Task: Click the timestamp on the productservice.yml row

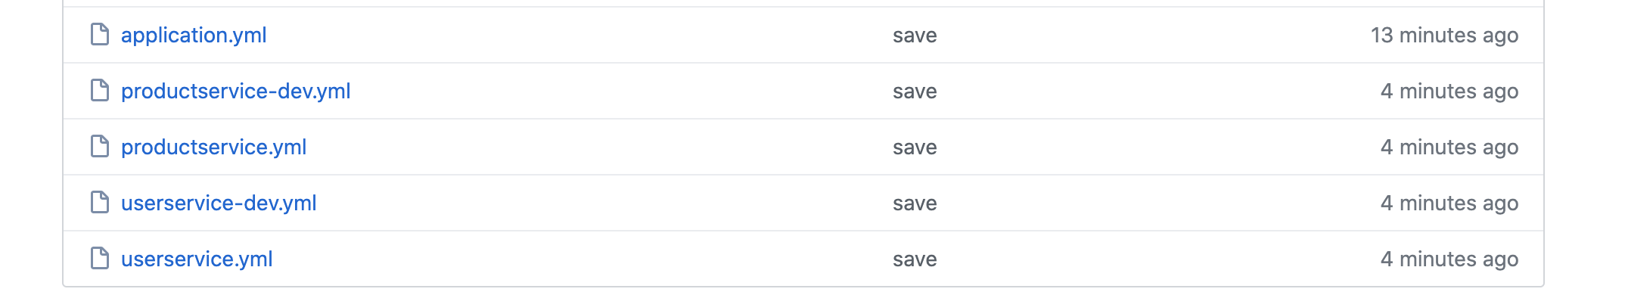Action: coord(1449,148)
